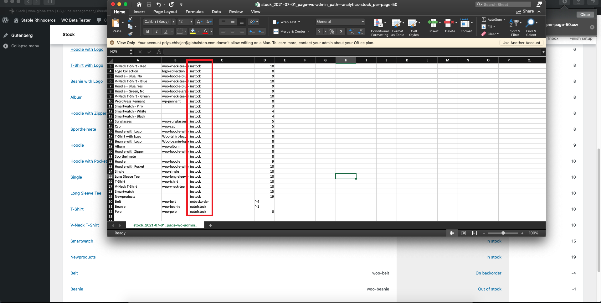Apply the Percent Style format
This screenshot has width=601, height=303.
pyautogui.click(x=331, y=31)
